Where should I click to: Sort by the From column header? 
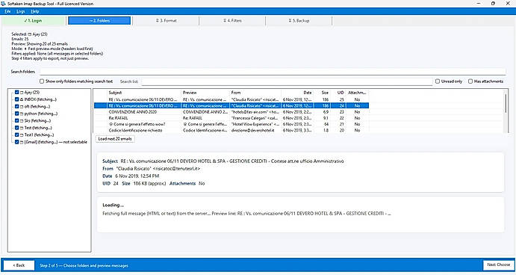click(x=255, y=93)
